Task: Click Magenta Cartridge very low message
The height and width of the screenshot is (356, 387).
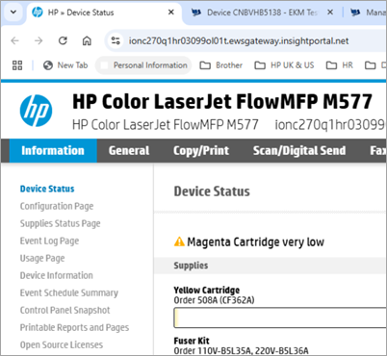Action: point(255,242)
